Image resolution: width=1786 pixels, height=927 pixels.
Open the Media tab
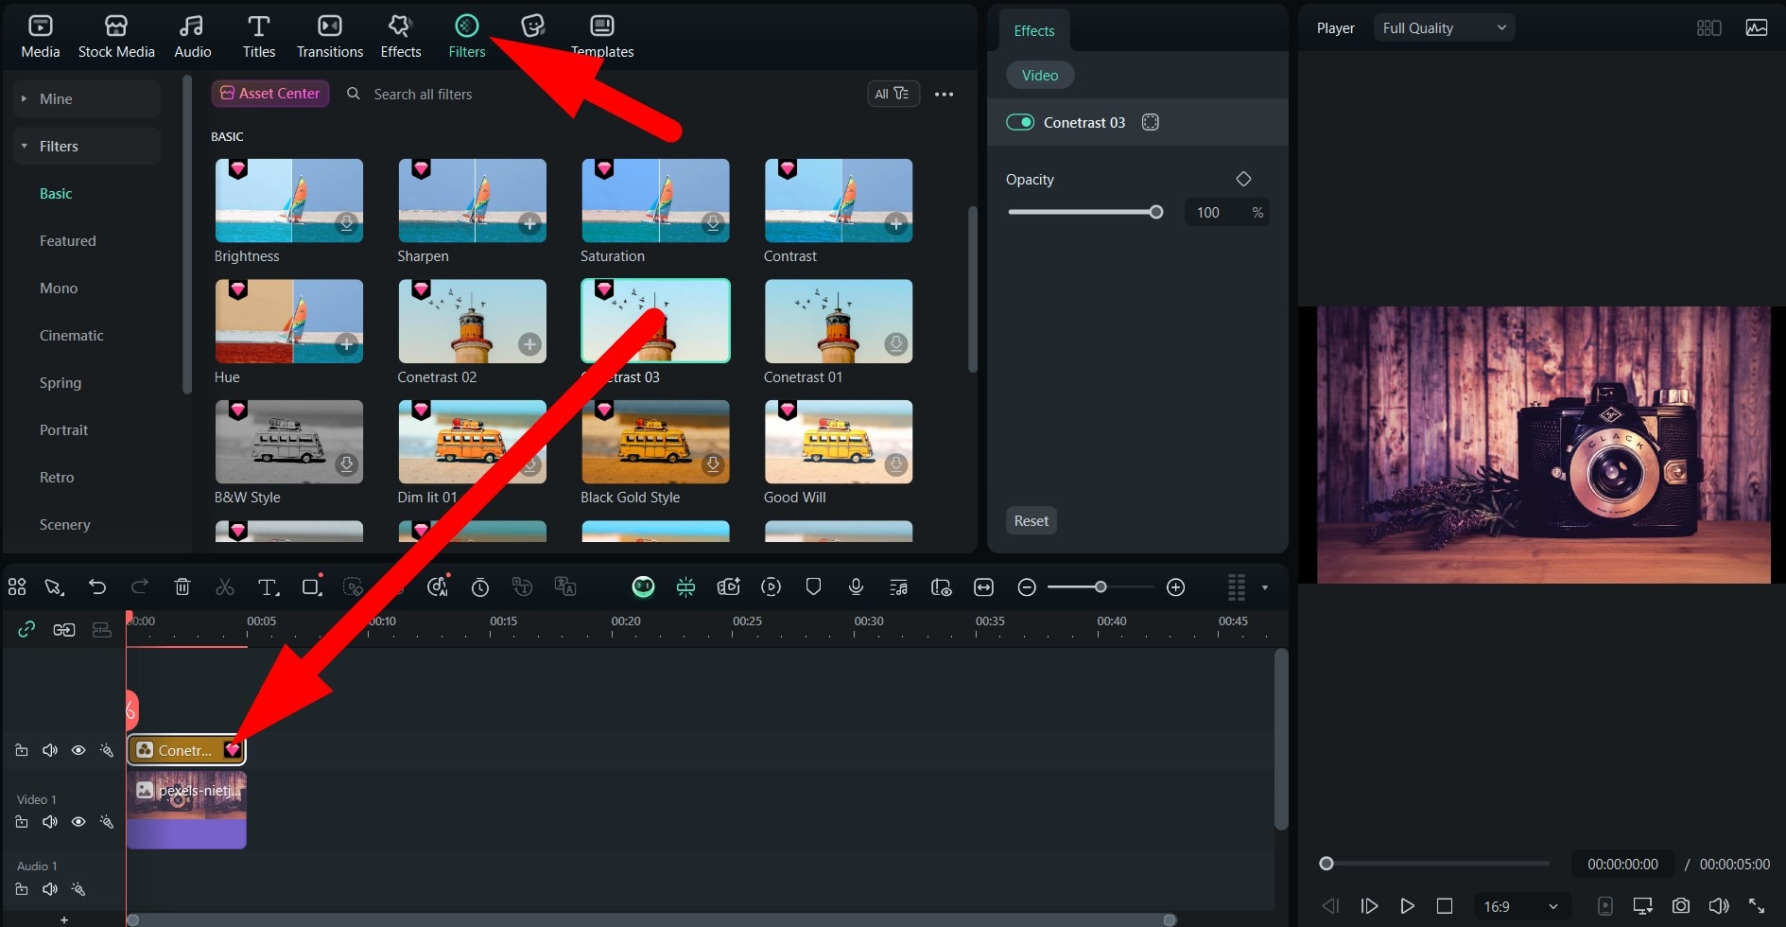click(41, 37)
